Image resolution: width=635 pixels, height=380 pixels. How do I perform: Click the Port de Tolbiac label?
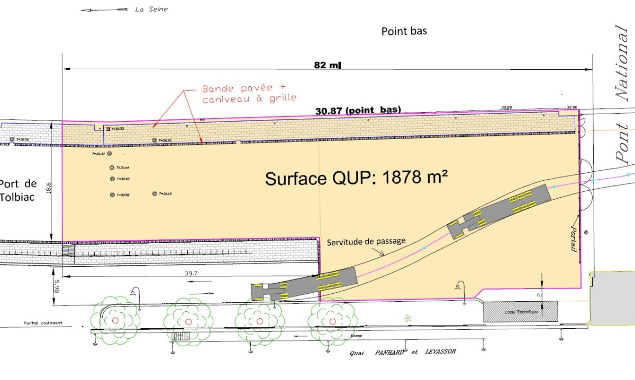click(x=19, y=190)
